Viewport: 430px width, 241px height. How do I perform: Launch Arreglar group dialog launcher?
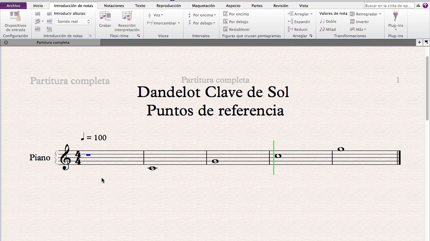tap(311, 36)
